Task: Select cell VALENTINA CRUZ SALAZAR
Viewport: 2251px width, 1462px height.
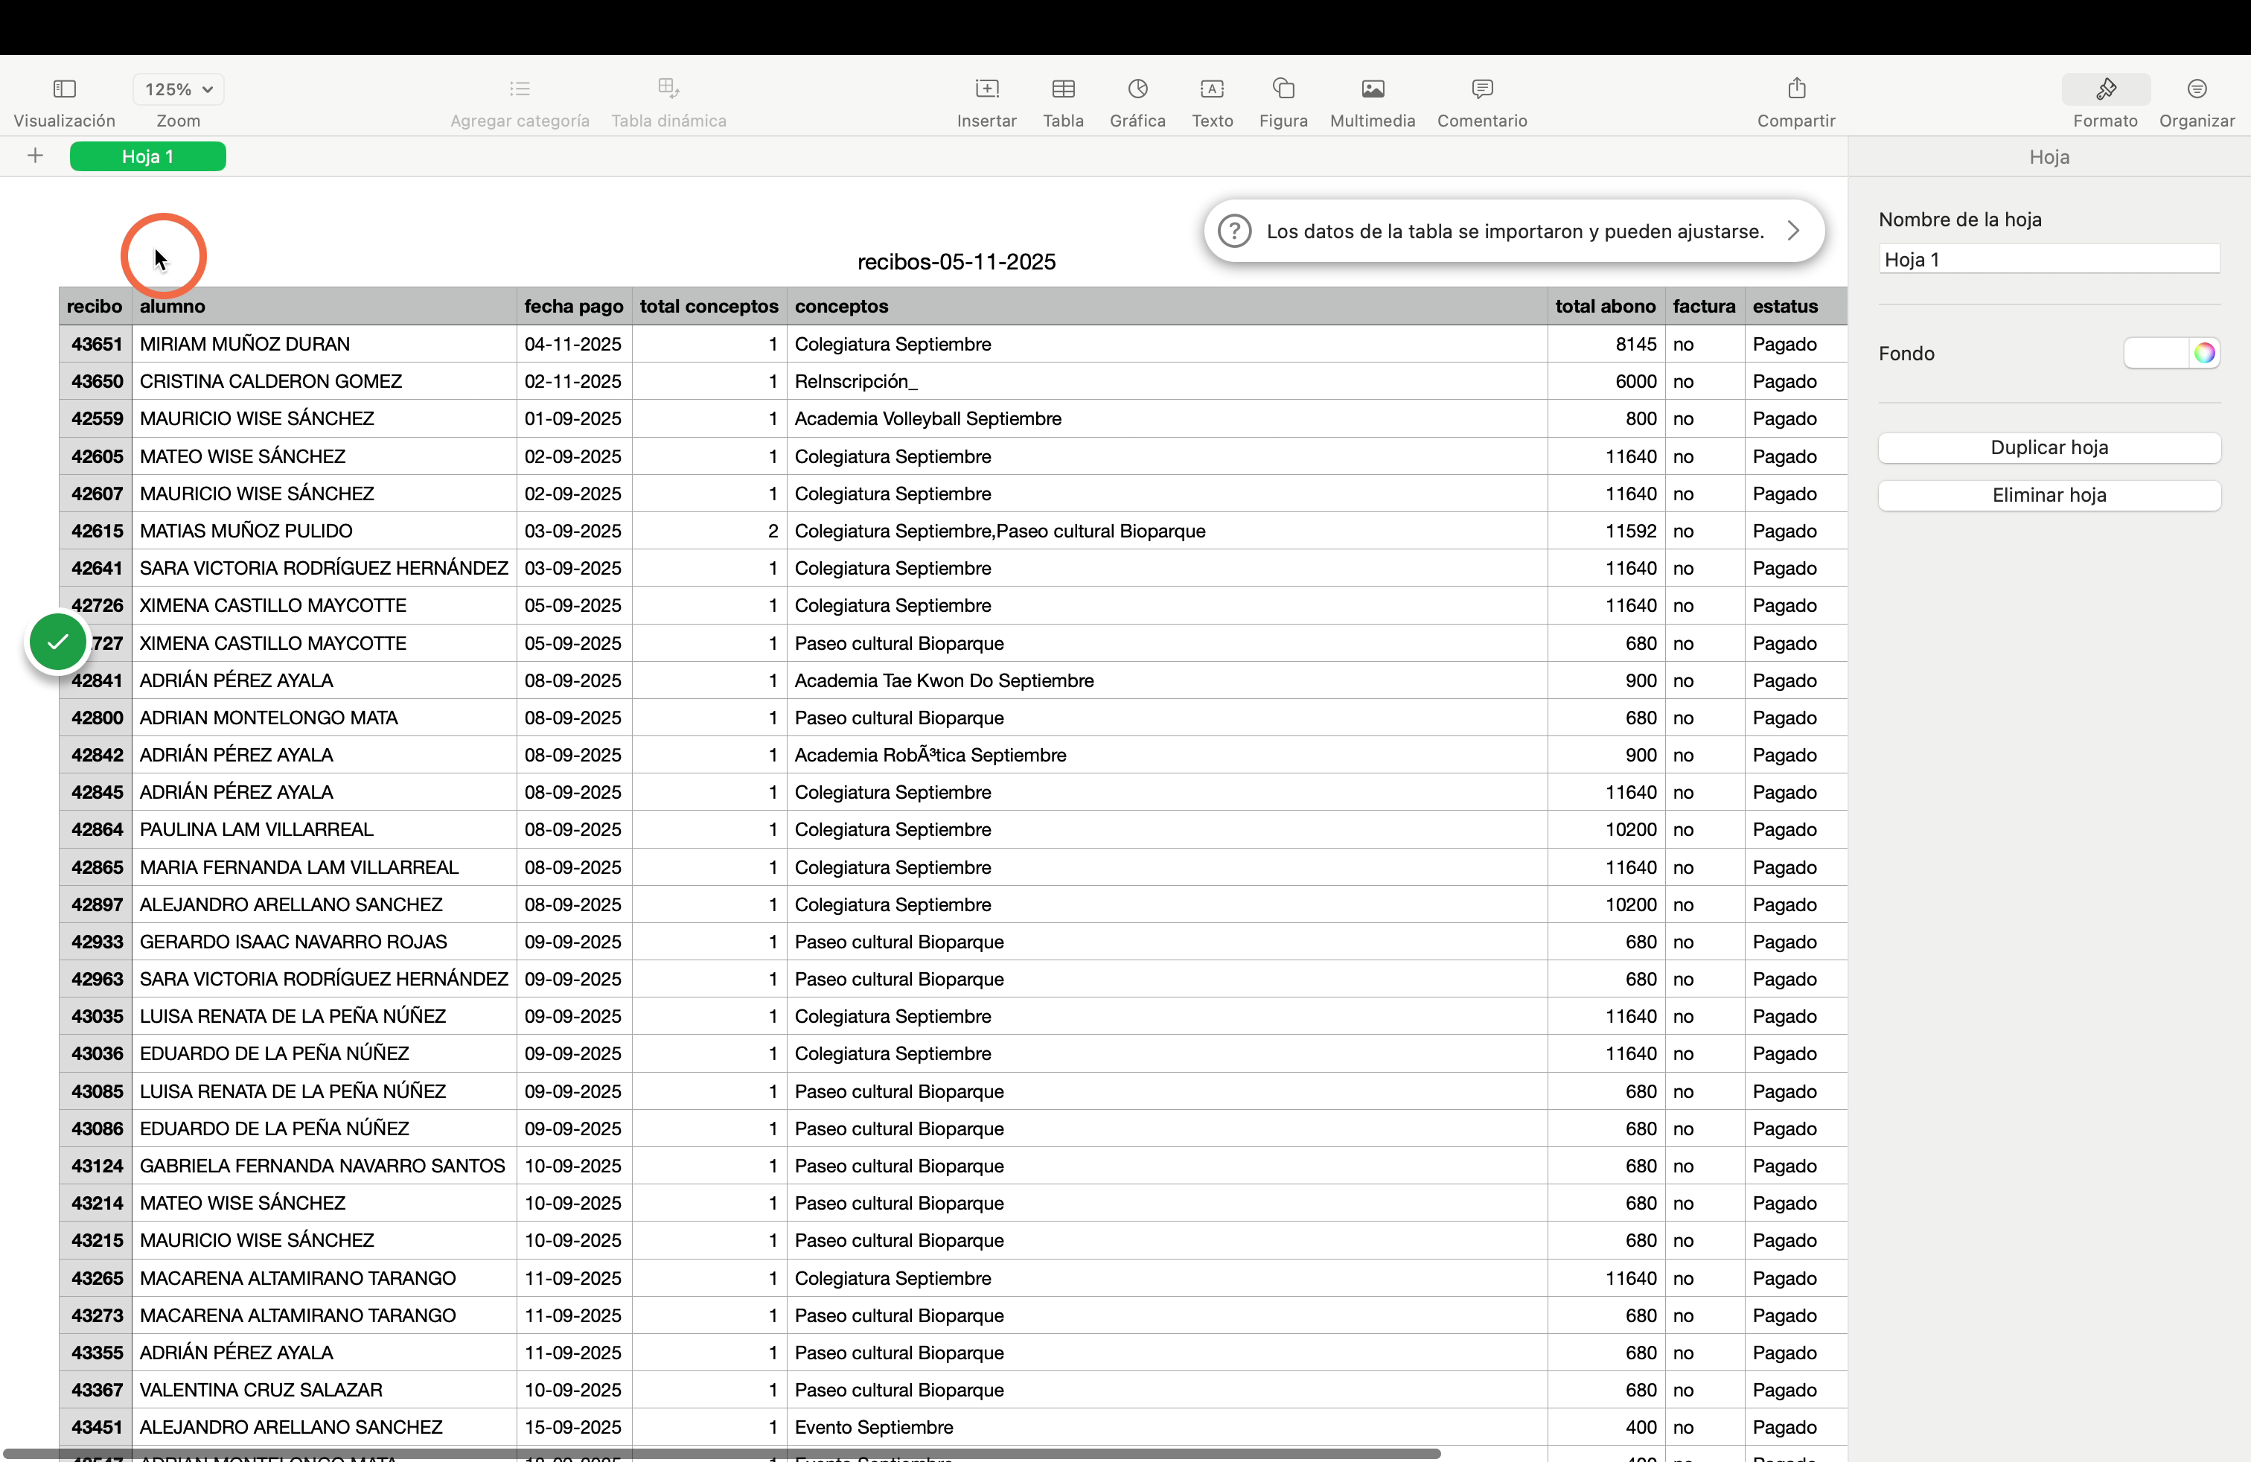Action: [325, 1390]
